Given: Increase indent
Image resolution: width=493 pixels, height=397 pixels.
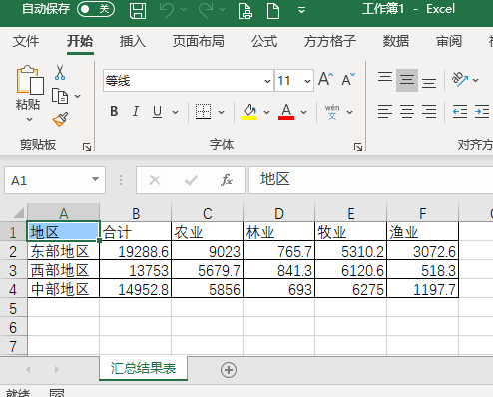Looking at the screenshot, I should click(482, 111).
